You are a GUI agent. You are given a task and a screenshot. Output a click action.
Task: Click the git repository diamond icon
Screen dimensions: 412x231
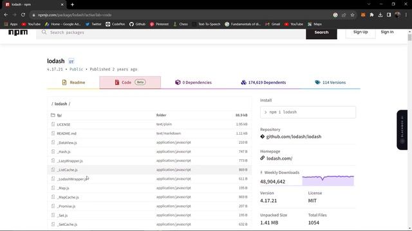point(262,137)
